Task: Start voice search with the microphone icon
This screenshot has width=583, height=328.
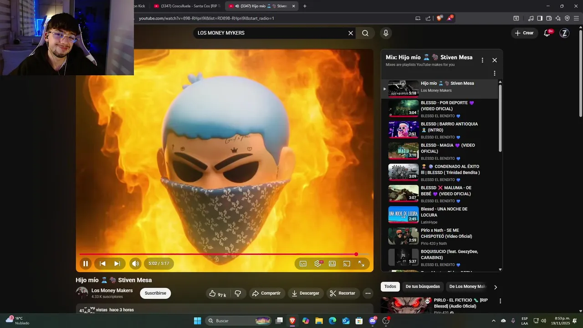Action: click(x=386, y=33)
